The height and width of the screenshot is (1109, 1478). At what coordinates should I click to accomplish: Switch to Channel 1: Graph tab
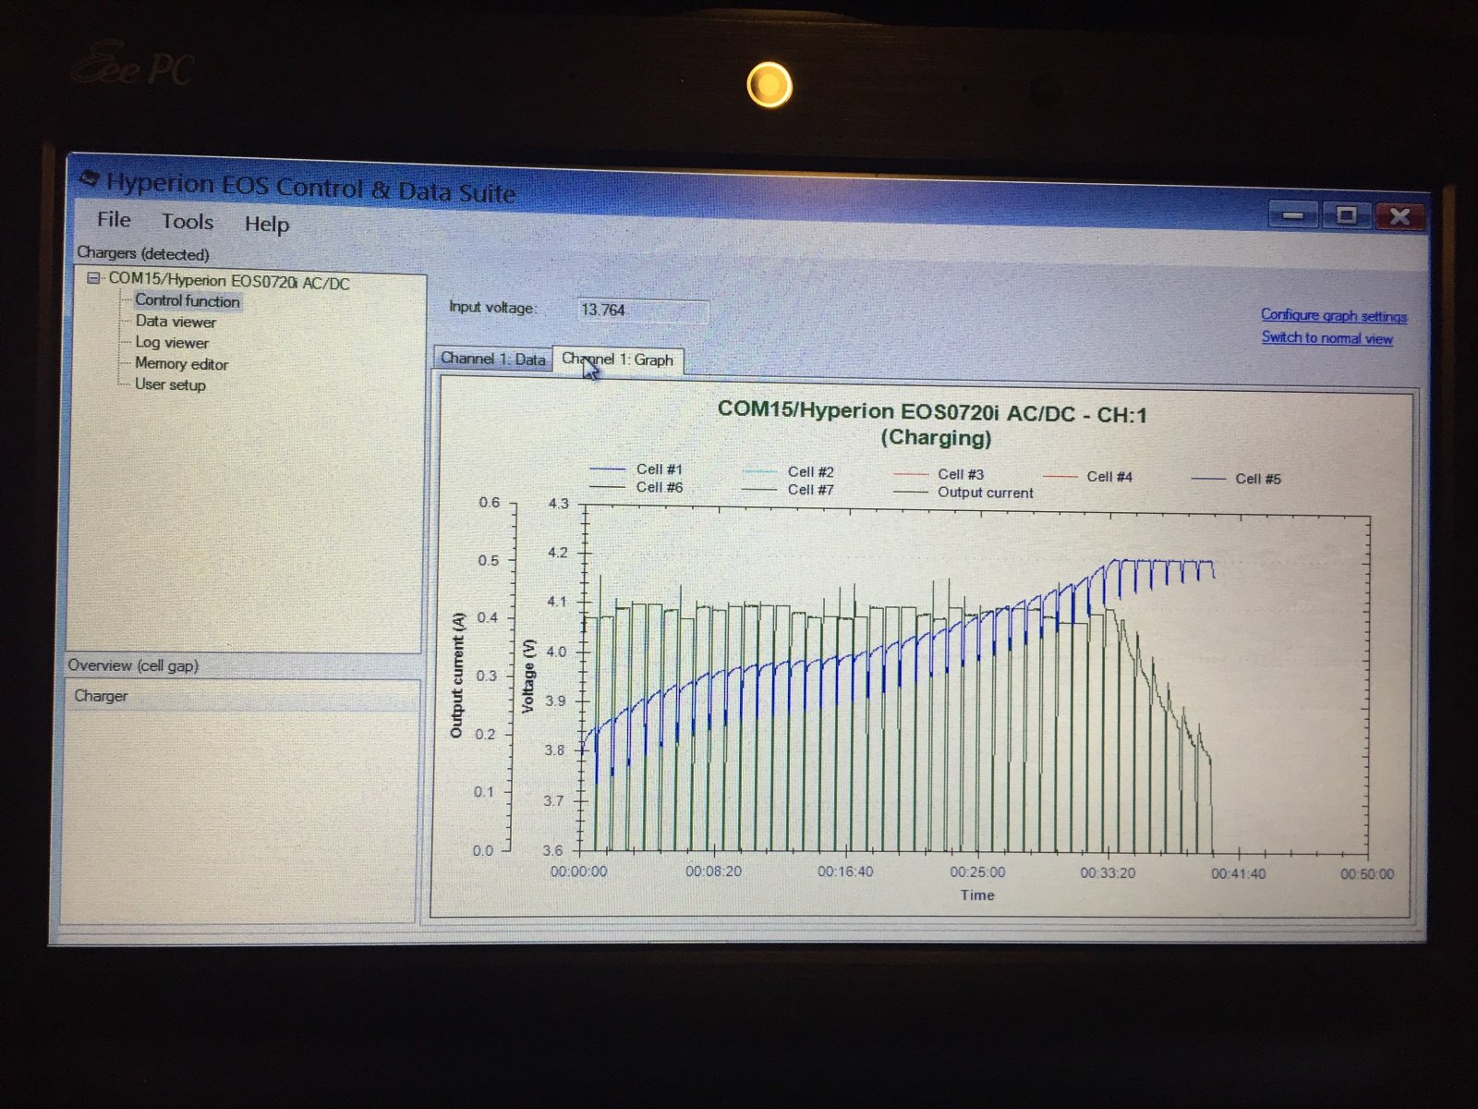point(618,360)
